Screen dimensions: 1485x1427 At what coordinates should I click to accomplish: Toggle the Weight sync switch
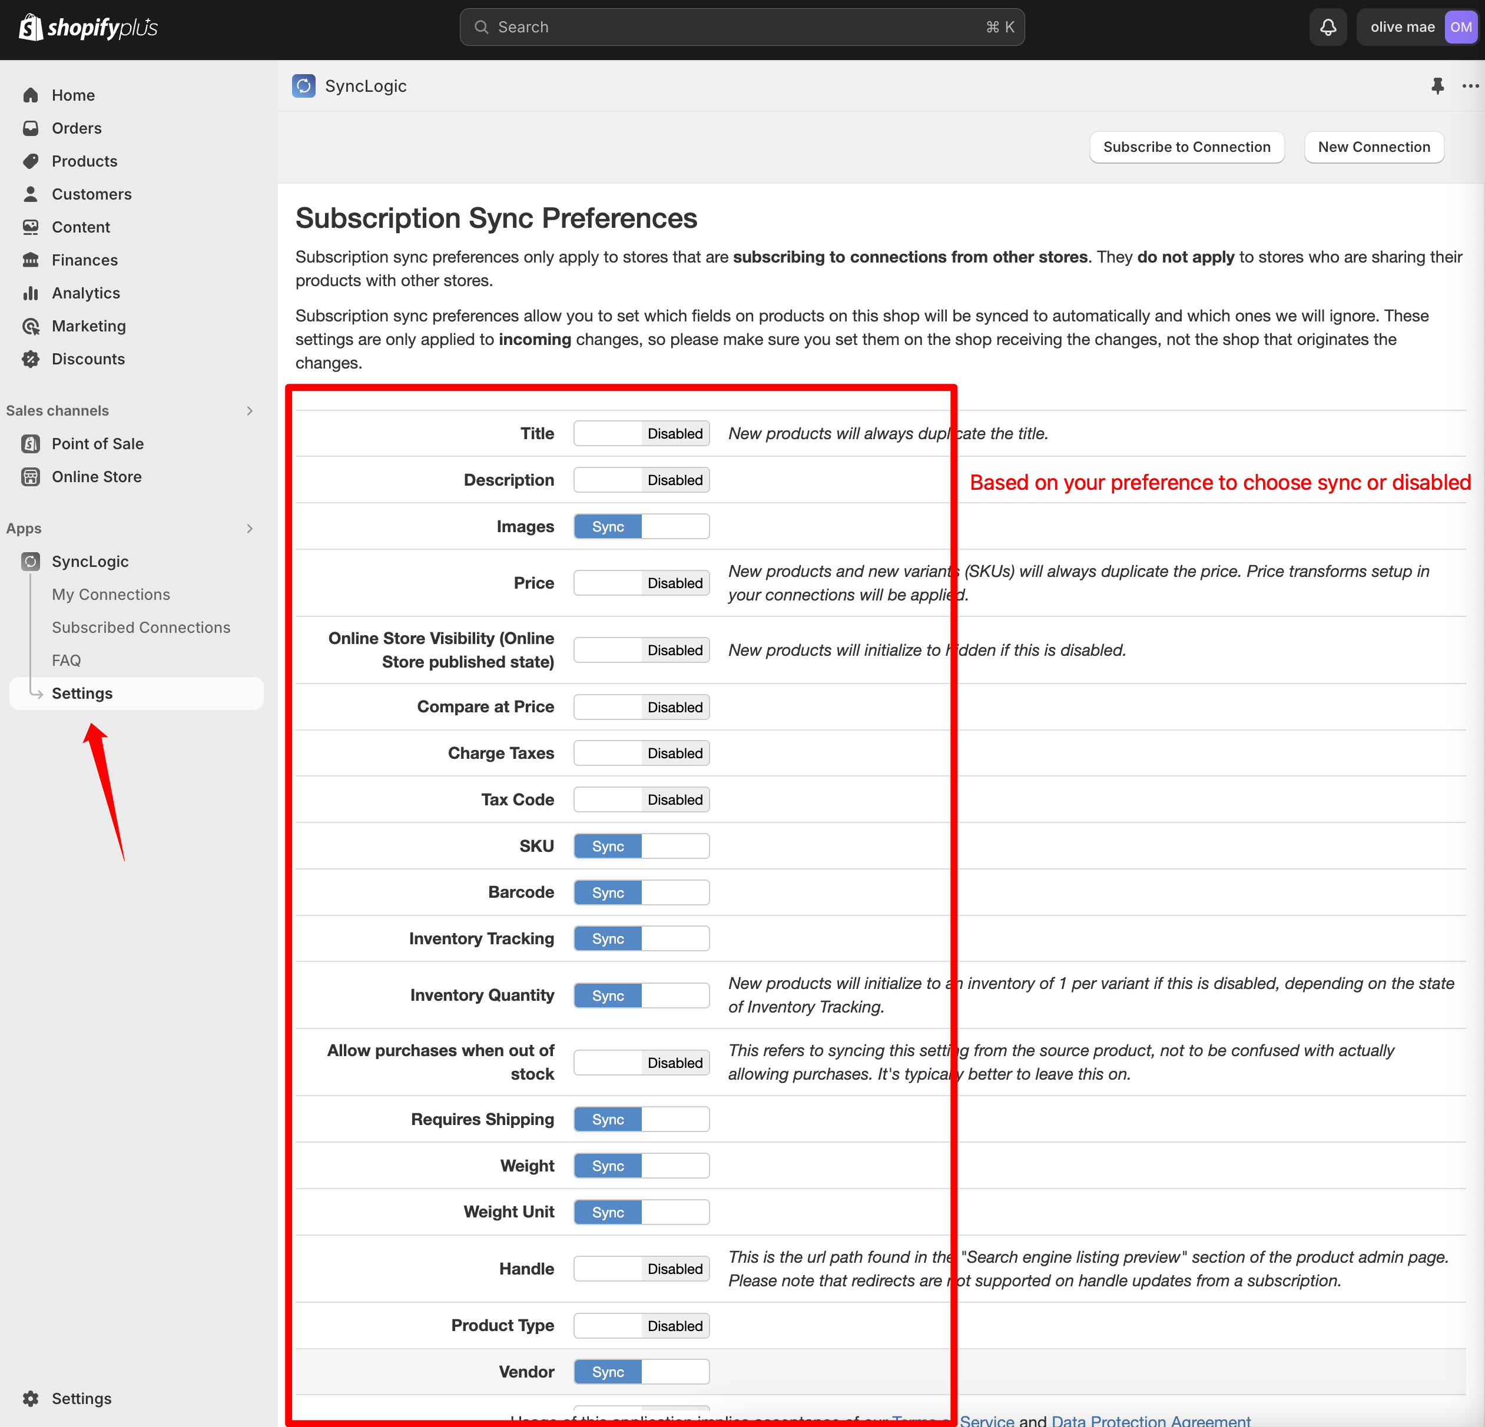[x=641, y=1166]
